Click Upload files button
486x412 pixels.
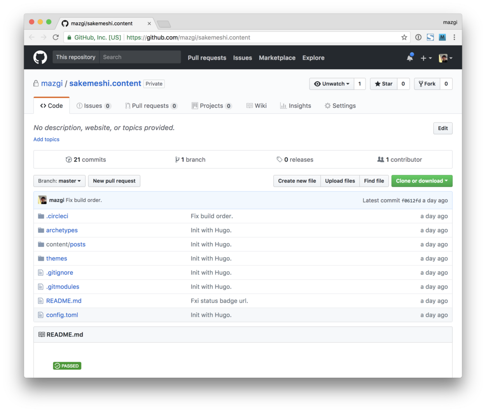pos(340,181)
